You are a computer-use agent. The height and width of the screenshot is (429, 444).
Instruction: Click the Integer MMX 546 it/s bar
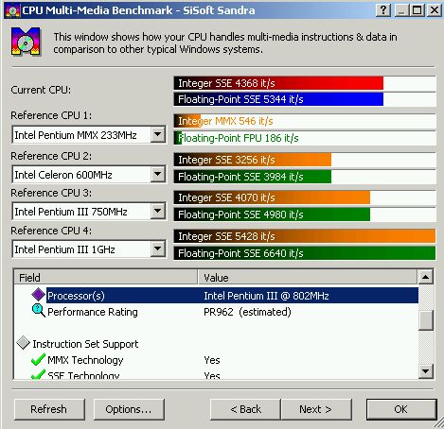[x=305, y=121]
